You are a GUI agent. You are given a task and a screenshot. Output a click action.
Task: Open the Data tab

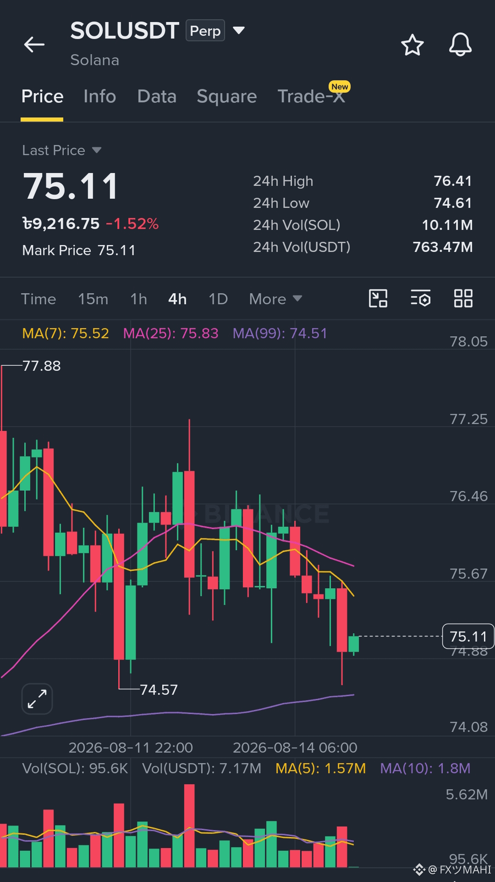point(157,97)
